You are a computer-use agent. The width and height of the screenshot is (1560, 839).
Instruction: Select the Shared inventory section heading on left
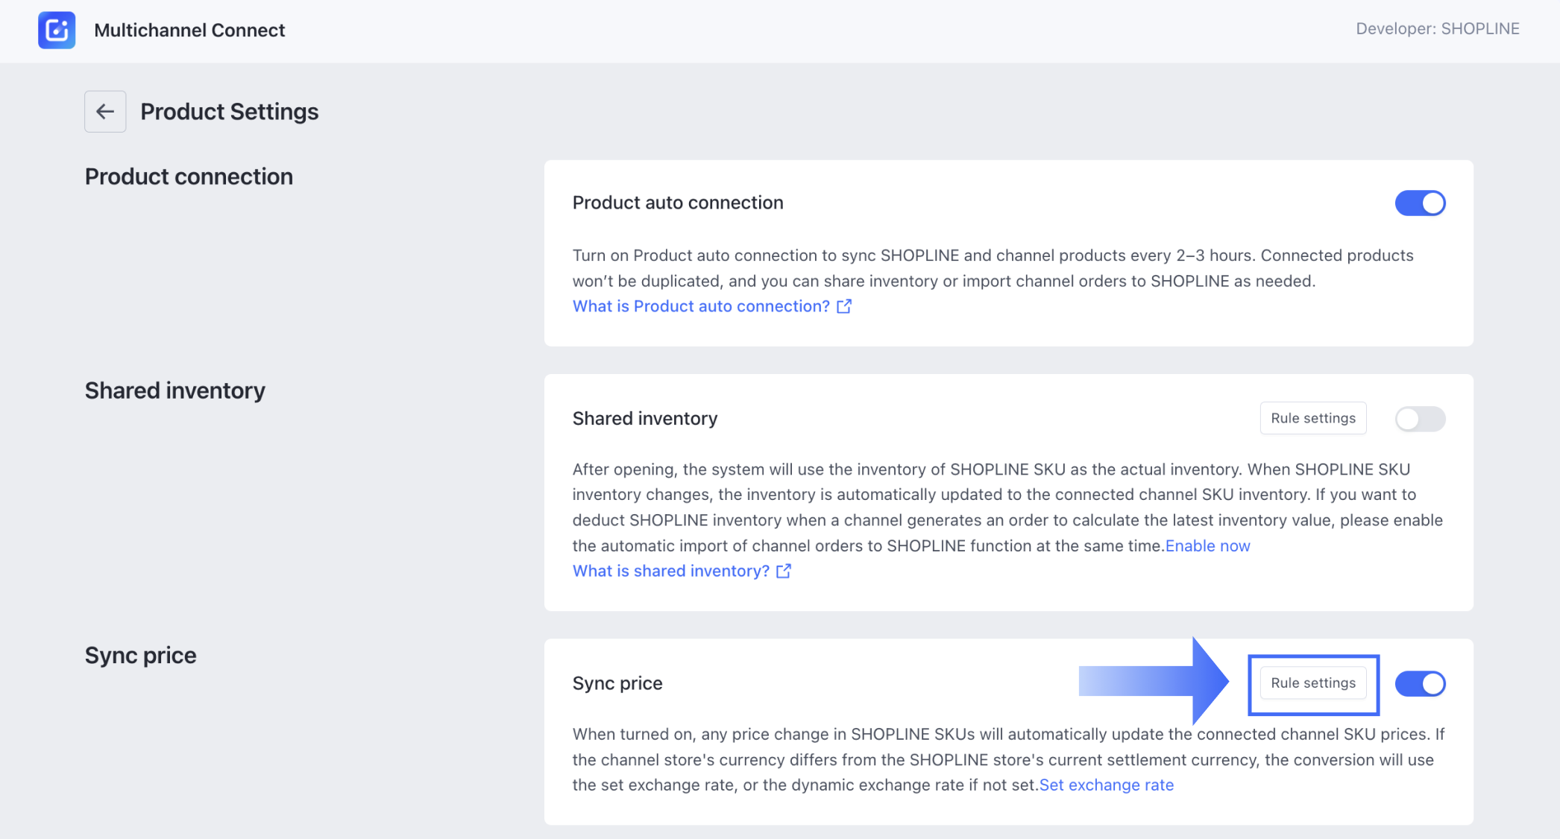pyautogui.click(x=175, y=390)
